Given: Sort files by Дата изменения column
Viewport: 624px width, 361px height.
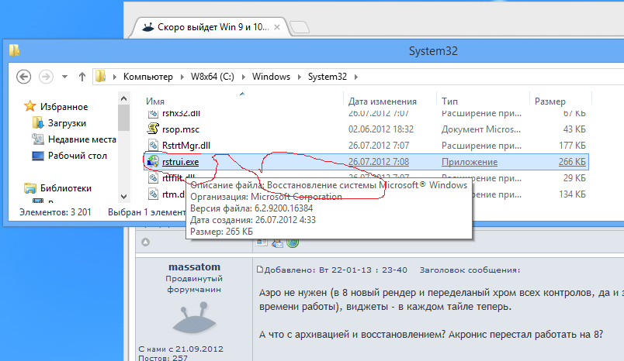Looking at the screenshot, I should [382, 101].
